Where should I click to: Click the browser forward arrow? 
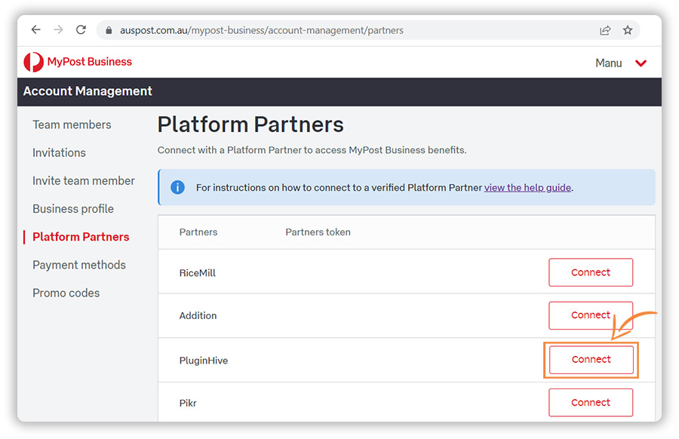coord(58,29)
